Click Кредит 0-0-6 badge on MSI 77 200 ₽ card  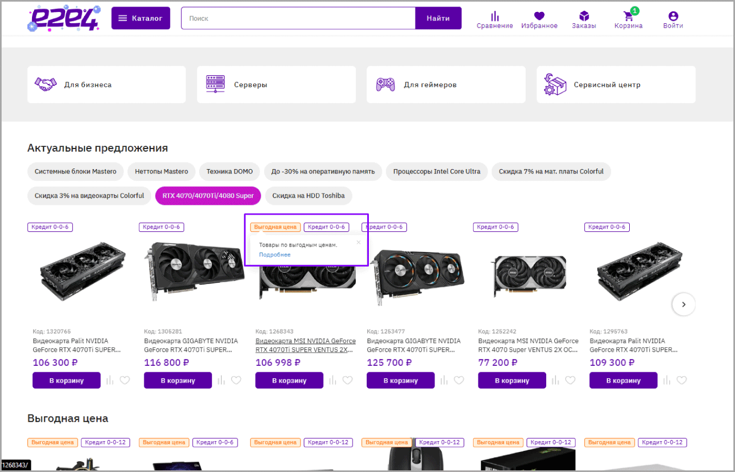[x=495, y=227]
